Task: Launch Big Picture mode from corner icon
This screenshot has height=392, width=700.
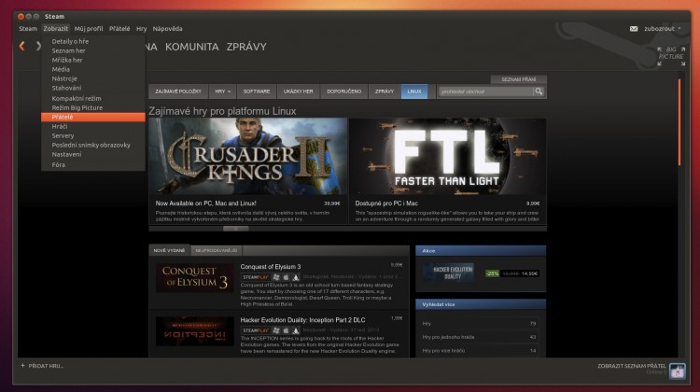Action: 671,56
